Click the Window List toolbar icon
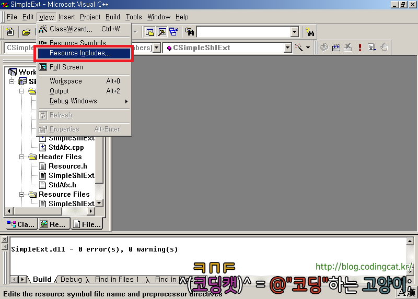The width and height of the screenshot is (418, 299). coord(173,32)
